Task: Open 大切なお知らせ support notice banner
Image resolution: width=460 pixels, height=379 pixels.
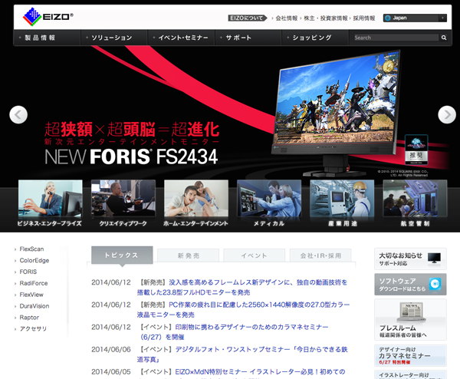Action: (410, 258)
